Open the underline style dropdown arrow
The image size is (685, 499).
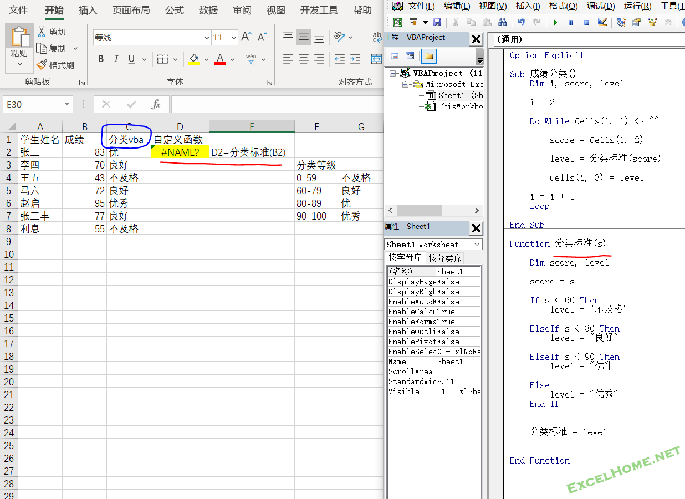[x=145, y=59]
